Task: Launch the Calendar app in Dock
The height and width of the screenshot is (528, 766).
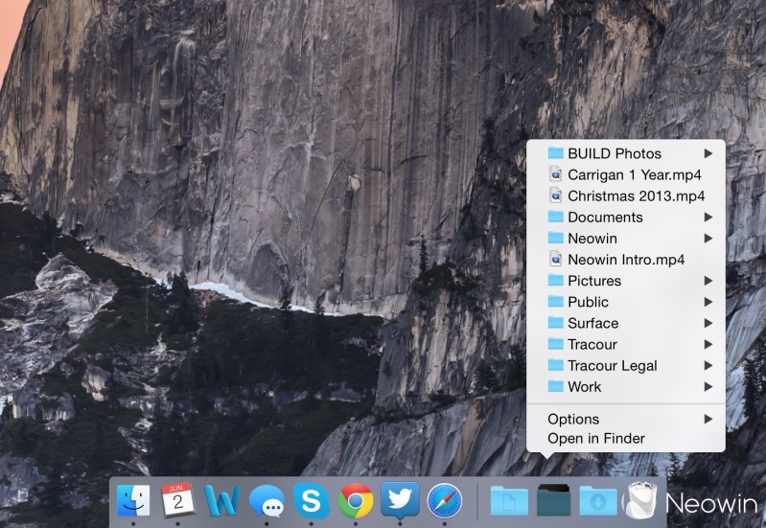Action: click(x=177, y=500)
